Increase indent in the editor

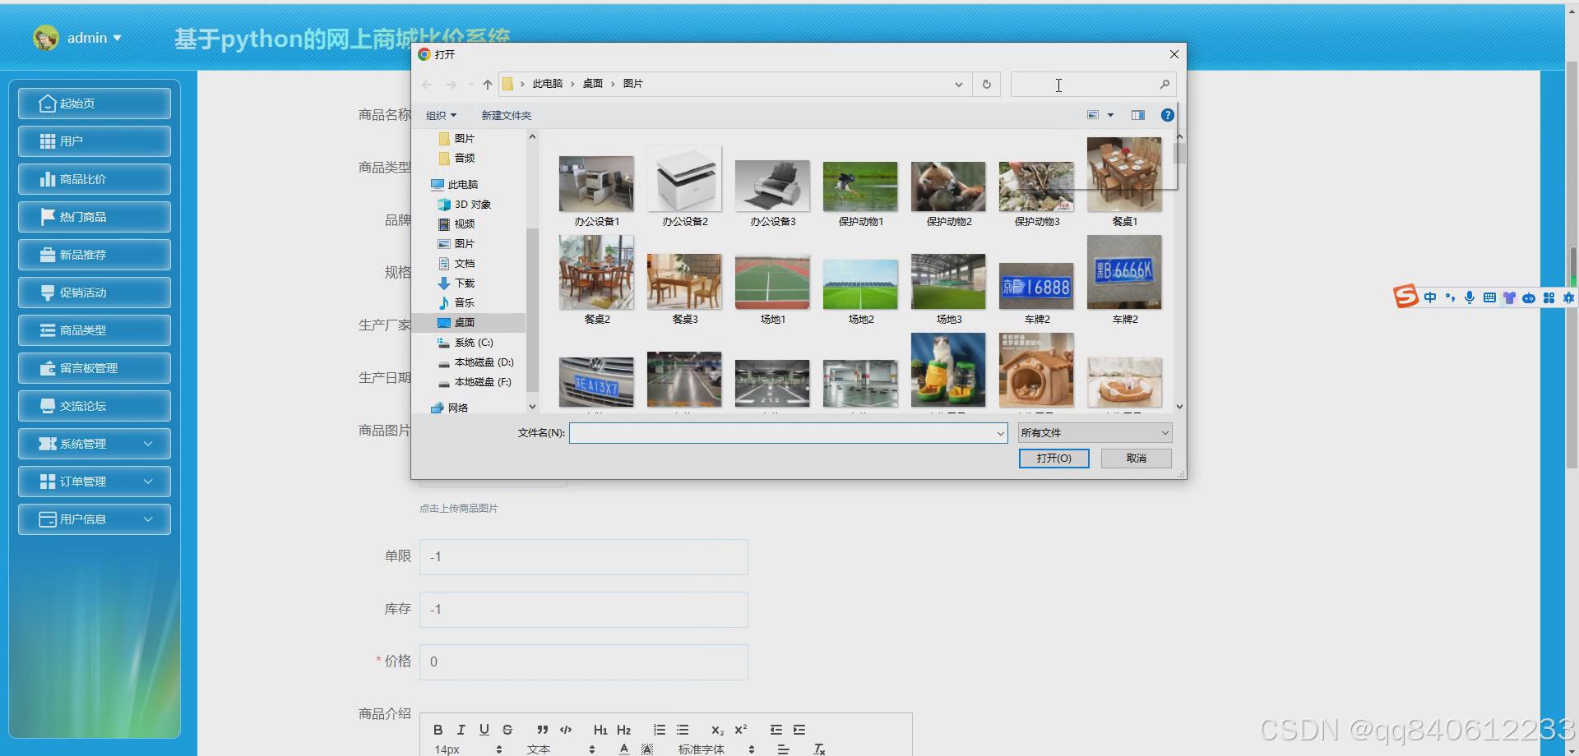[x=799, y=730]
